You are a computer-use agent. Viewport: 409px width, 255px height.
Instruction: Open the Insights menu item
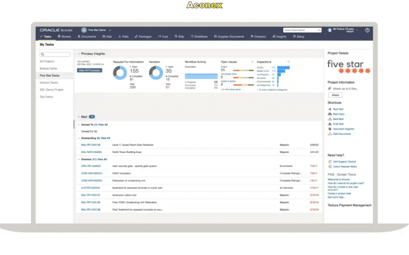click(x=280, y=37)
